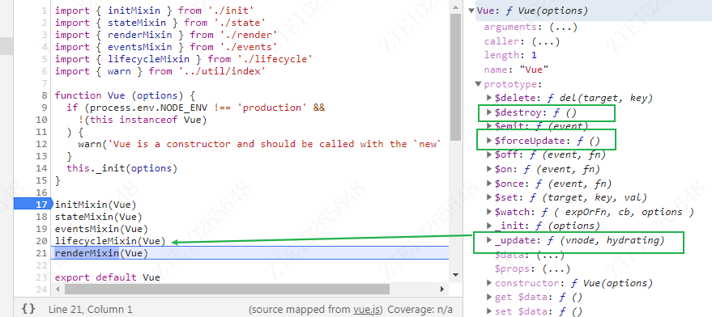Set breakpoint on line number 20
Viewport: 712px width, 317px height.
(41, 241)
